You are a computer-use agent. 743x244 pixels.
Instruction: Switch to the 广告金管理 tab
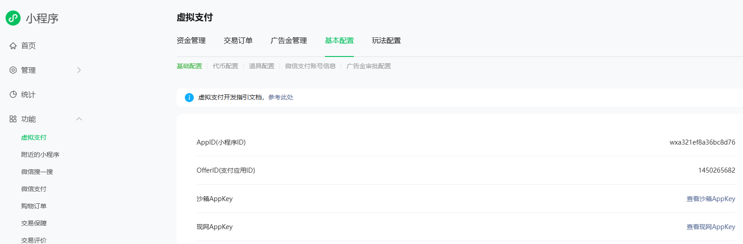[x=289, y=41]
